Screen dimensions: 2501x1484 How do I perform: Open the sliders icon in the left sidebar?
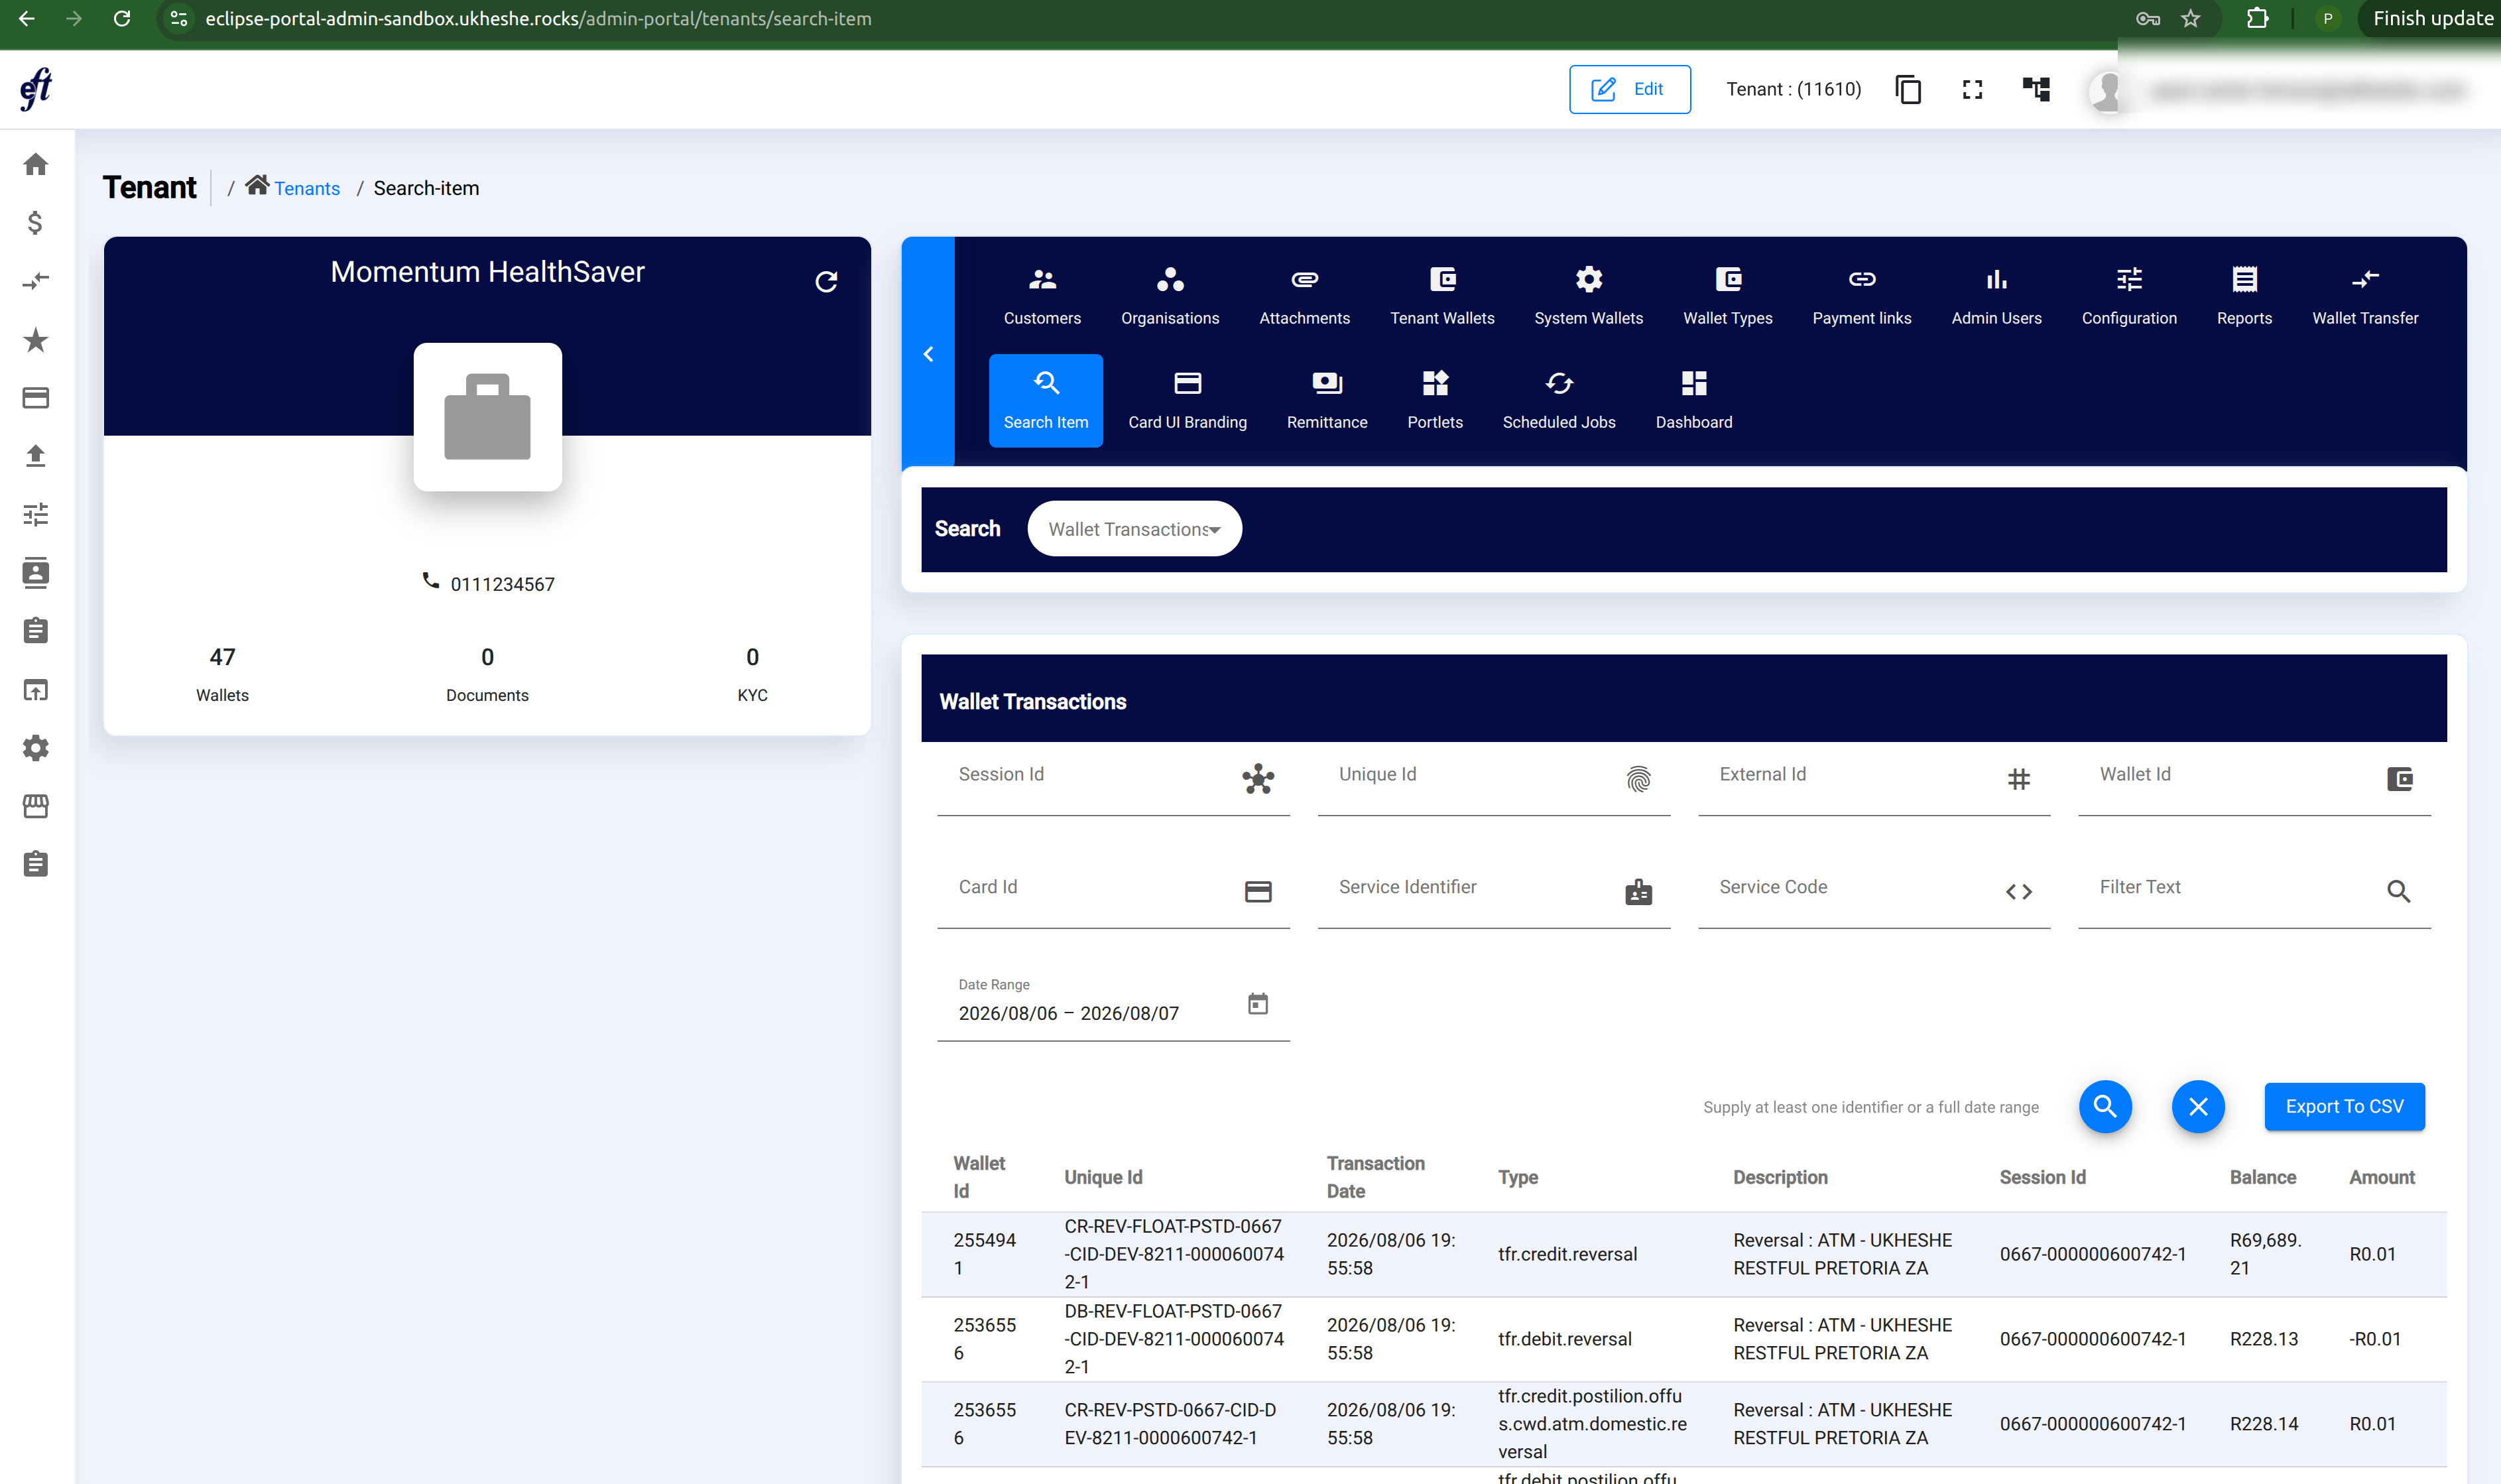point(36,514)
